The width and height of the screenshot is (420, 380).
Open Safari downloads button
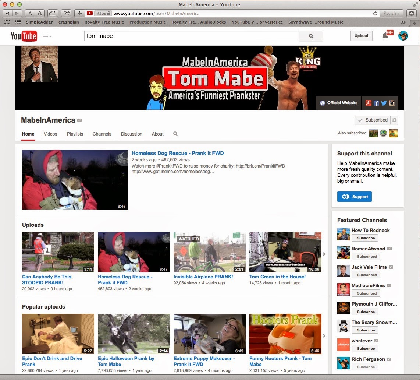point(412,13)
